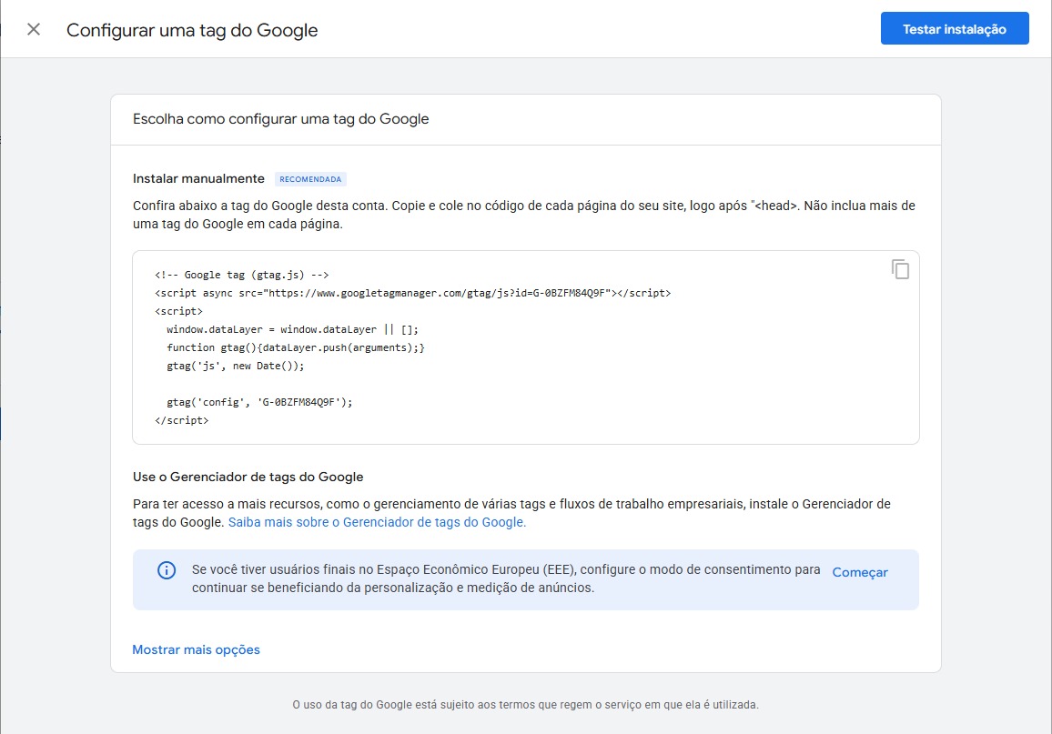1052x734 pixels.
Task: Click the footer terms text about tag usage
Action: (525, 705)
